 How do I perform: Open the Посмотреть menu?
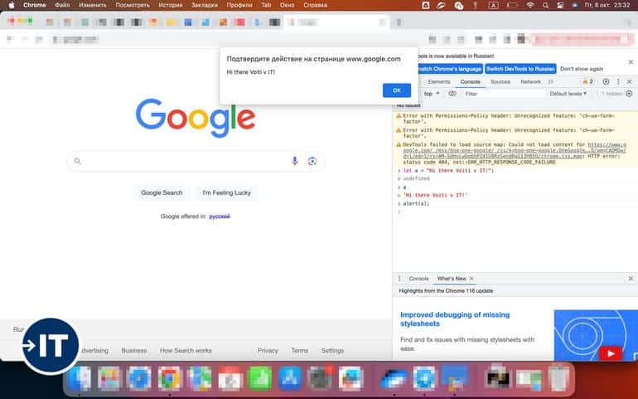133,5
